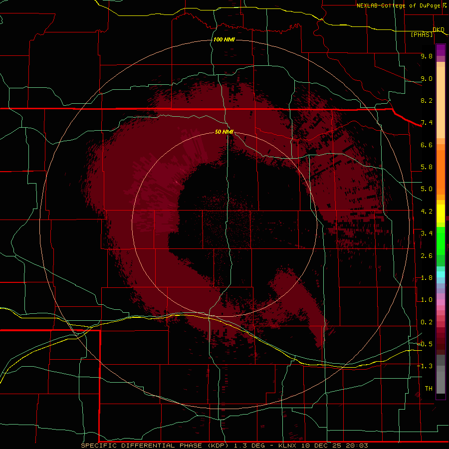The height and width of the screenshot is (449, 449).
Task: Click the gray threshold legend color band
Action: (x=441, y=382)
